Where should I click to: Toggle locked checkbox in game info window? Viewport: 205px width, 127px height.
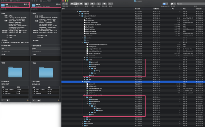(38, 37)
